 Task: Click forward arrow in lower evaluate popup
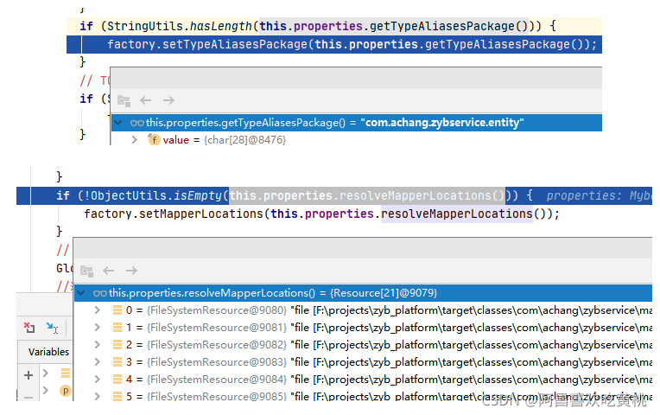pyautogui.click(x=132, y=271)
